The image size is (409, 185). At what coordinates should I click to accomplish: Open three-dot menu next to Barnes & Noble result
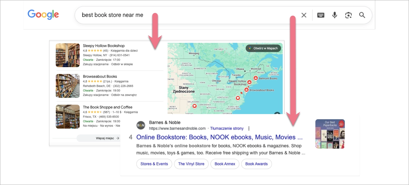(x=249, y=129)
